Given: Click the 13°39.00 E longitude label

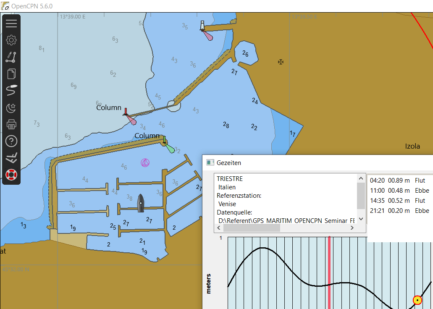Looking at the screenshot, I should click(73, 16).
